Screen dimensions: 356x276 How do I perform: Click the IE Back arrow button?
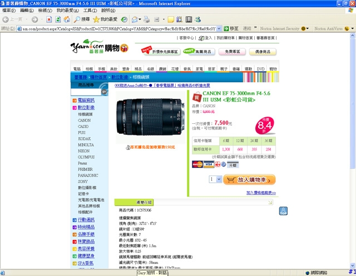pos(6,19)
